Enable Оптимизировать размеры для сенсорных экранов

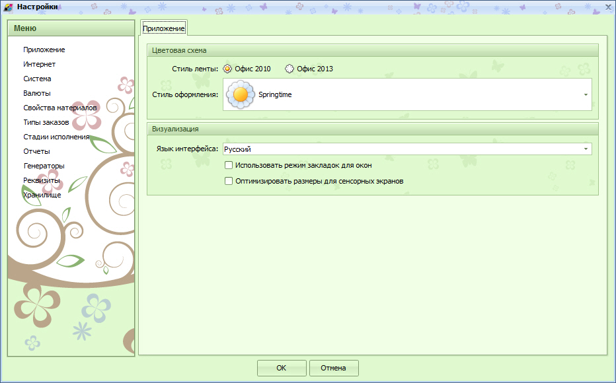pos(229,181)
